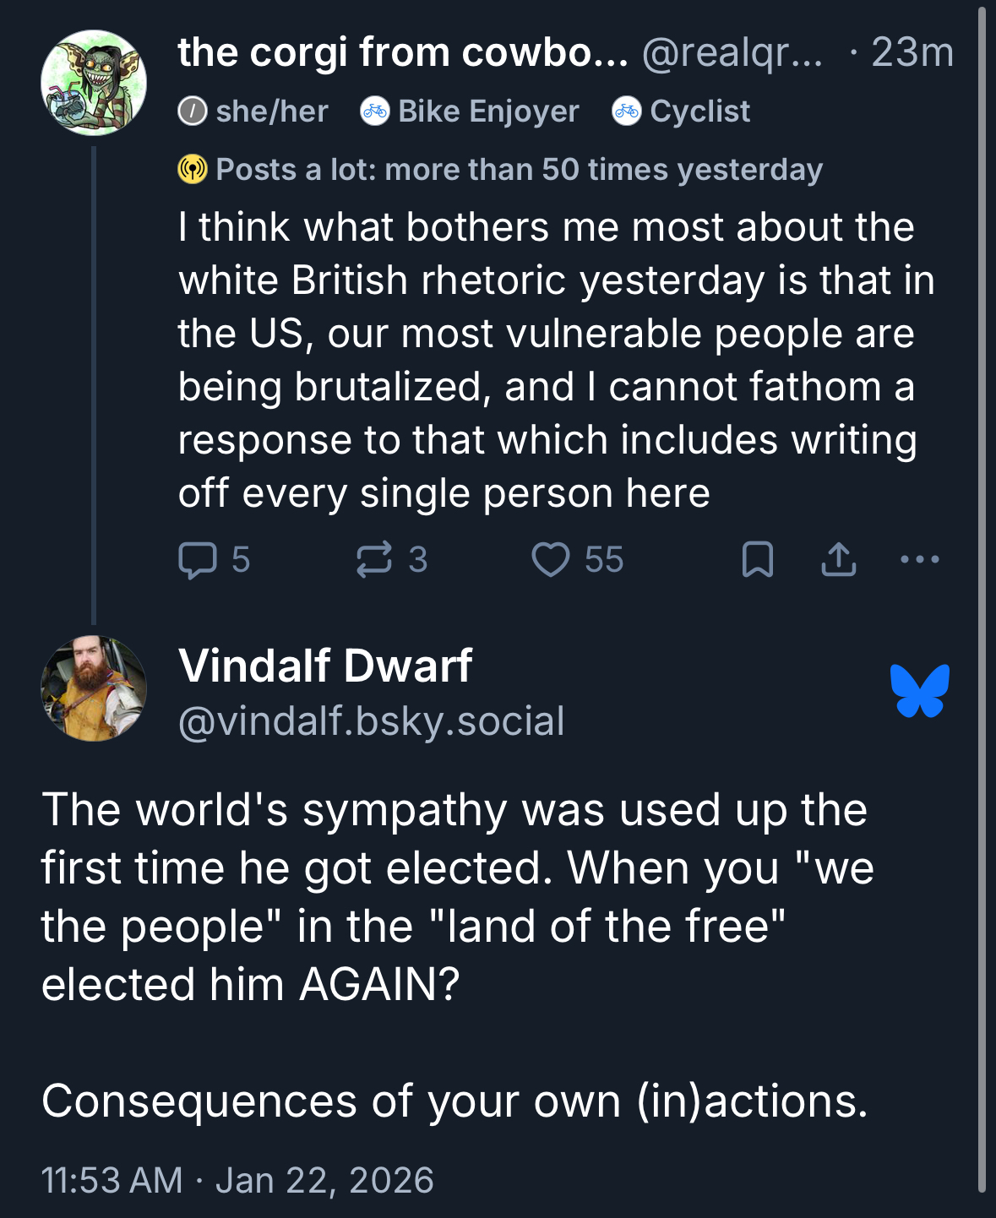Bookmark the corgi post
The image size is (996, 1218).
757,560
